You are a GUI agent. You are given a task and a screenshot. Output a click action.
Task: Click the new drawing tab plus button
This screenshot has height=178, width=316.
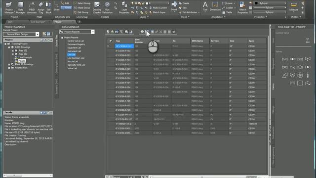79,22
